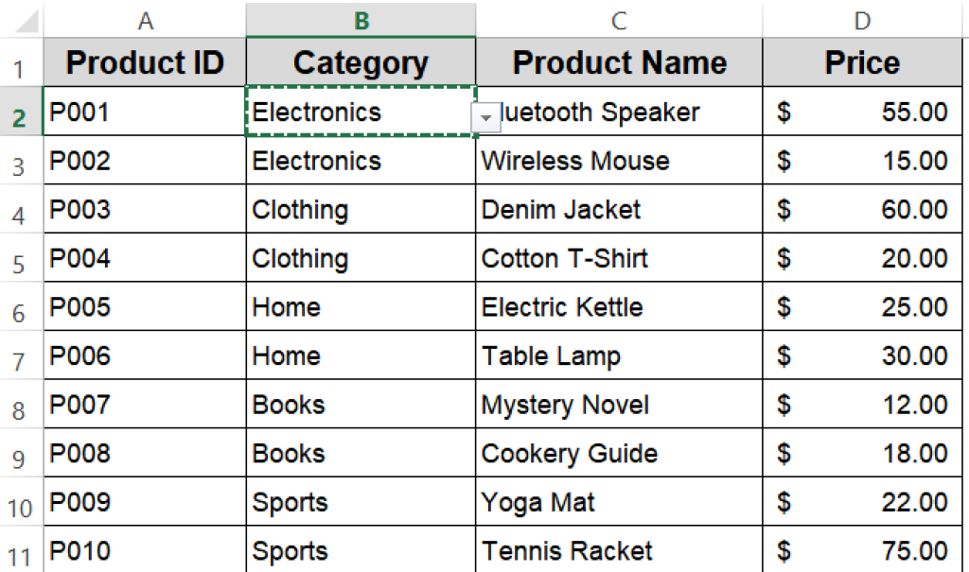Select the "Price" header cell
The height and width of the screenshot is (572, 969).
862,63
